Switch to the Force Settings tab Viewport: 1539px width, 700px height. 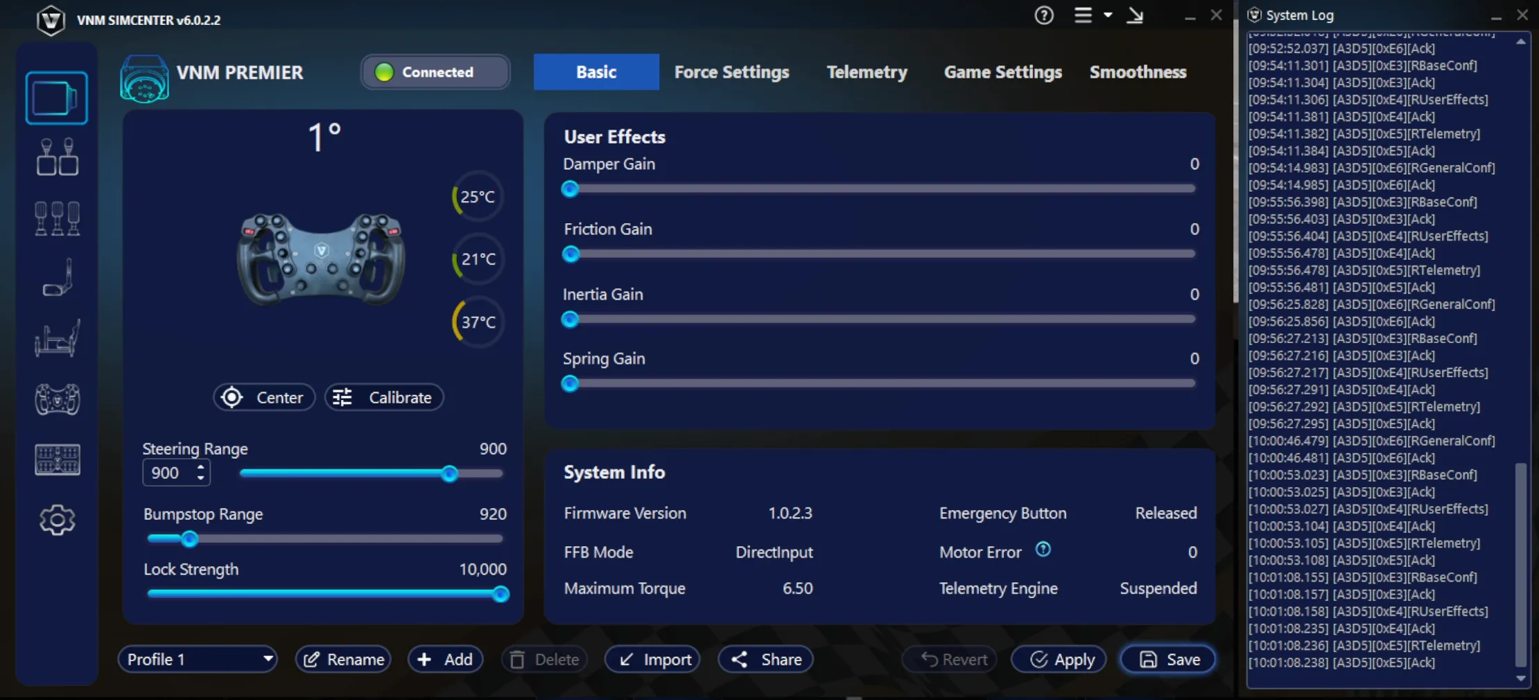click(x=731, y=72)
